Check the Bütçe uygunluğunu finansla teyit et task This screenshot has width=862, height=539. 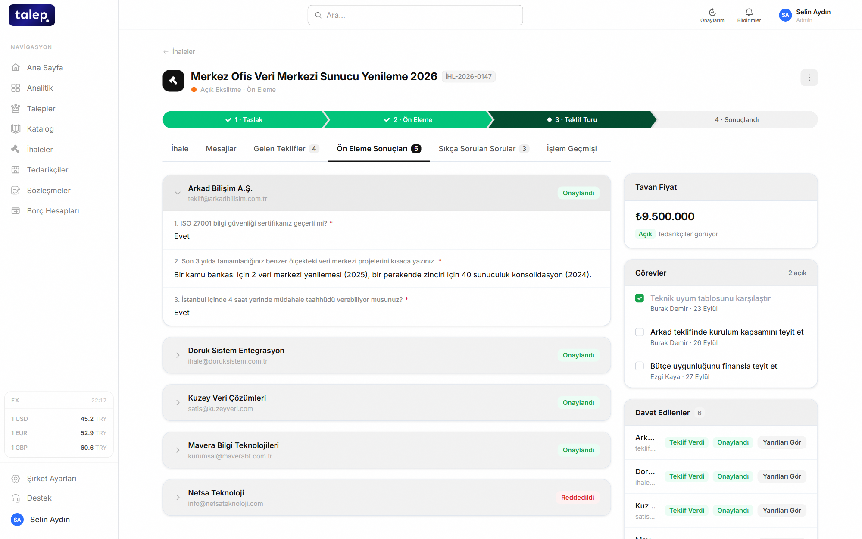tap(640, 366)
